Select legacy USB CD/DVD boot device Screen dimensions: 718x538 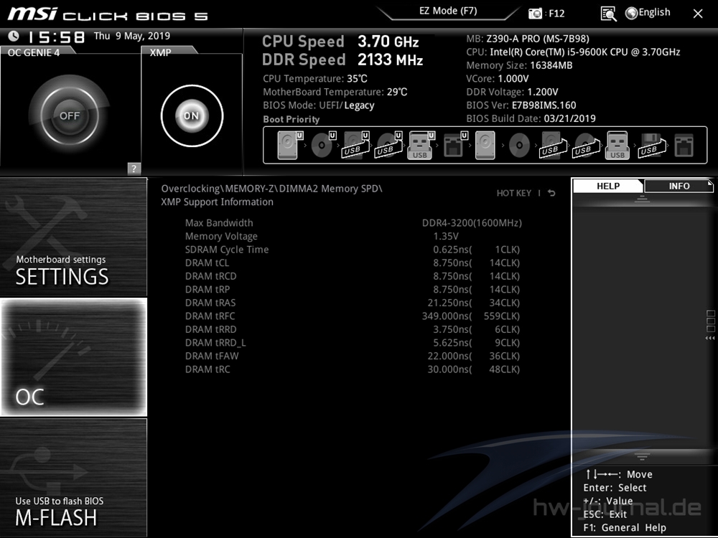pos(585,145)
